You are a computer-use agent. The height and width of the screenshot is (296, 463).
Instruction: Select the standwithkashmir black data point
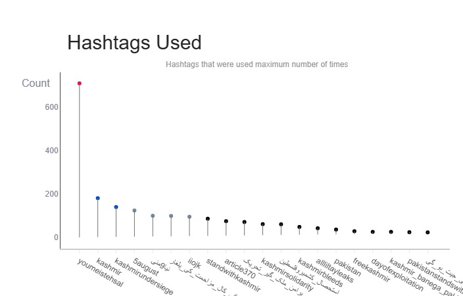coord(208,219)
